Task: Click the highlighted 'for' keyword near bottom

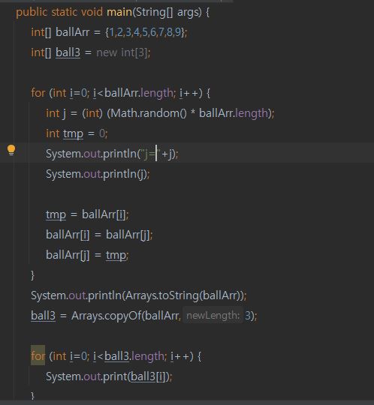Action: [38, 356]
